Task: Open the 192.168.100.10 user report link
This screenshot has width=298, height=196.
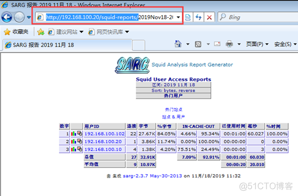Action: click(x=103, y=149)
